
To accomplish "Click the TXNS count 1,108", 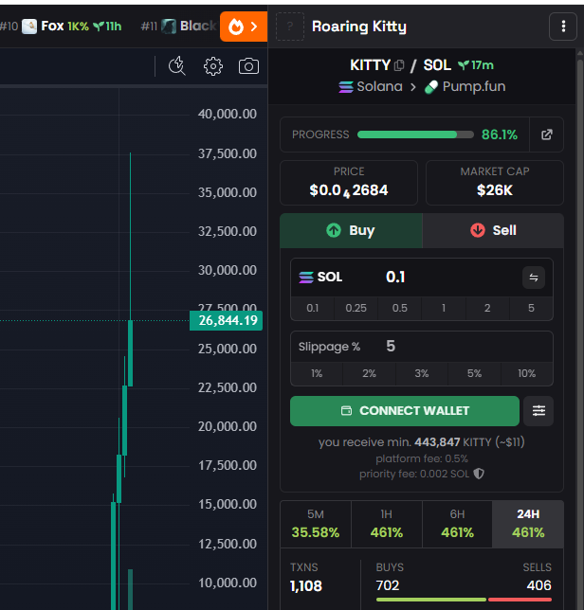I will [x=306, y=586].
